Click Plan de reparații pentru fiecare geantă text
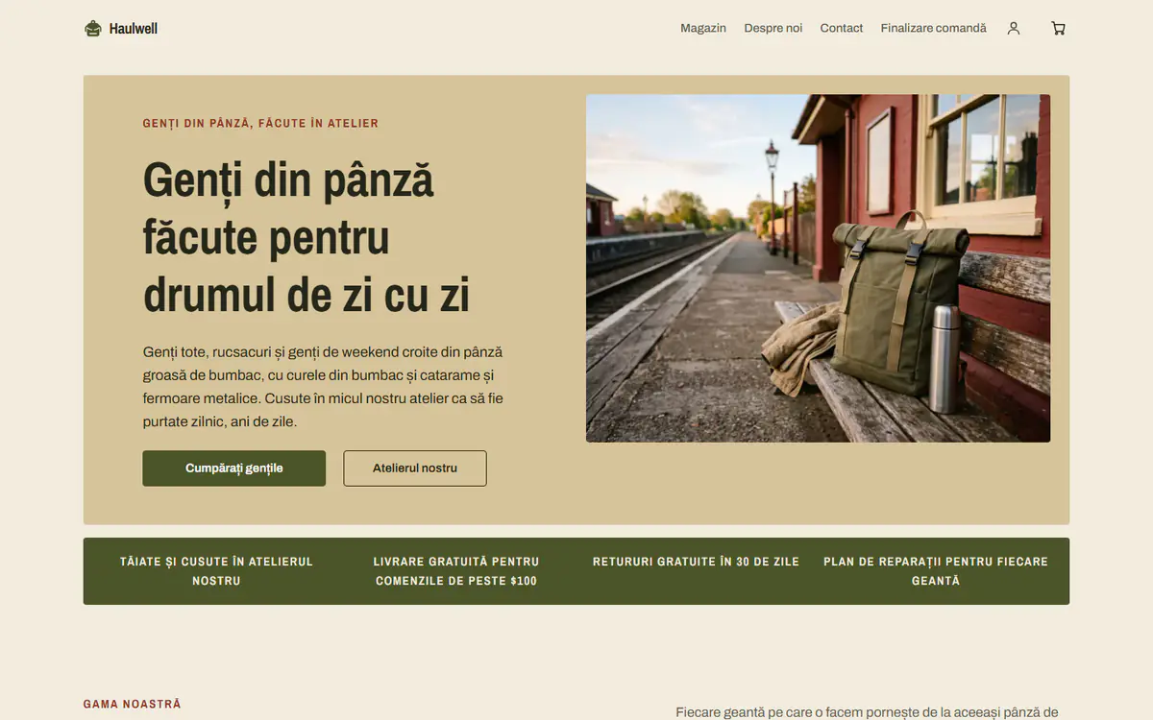The width and height of the screenshot is (1153, 720). coord(936,571)
